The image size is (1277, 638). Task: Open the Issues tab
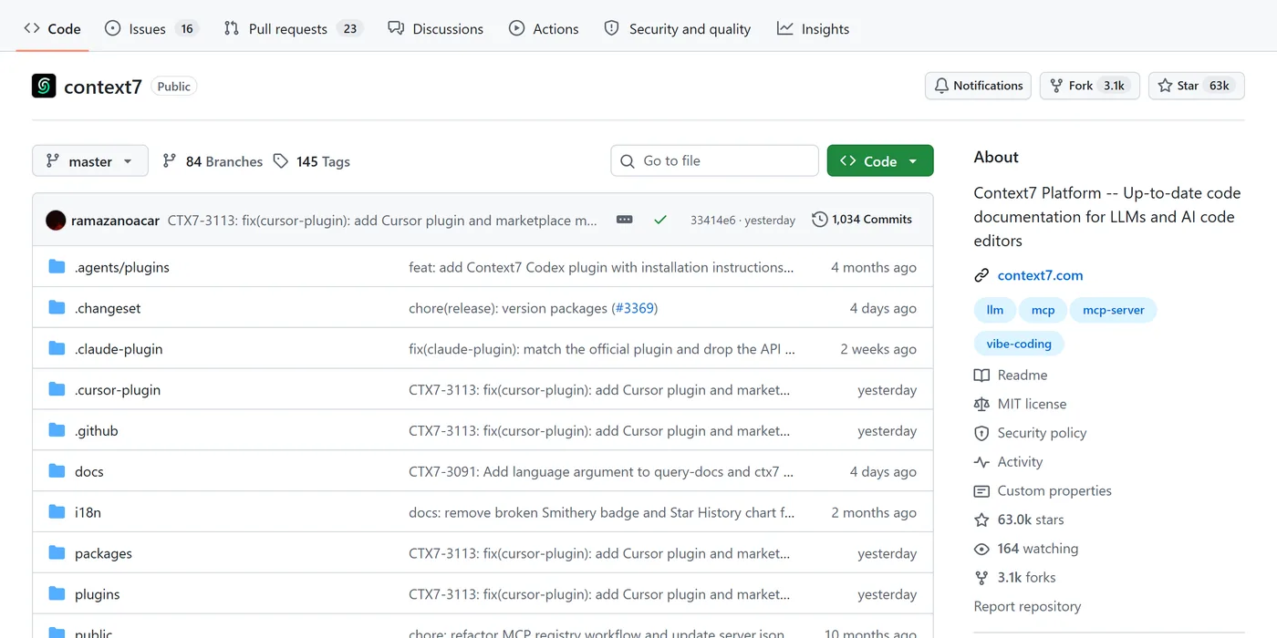151,28
